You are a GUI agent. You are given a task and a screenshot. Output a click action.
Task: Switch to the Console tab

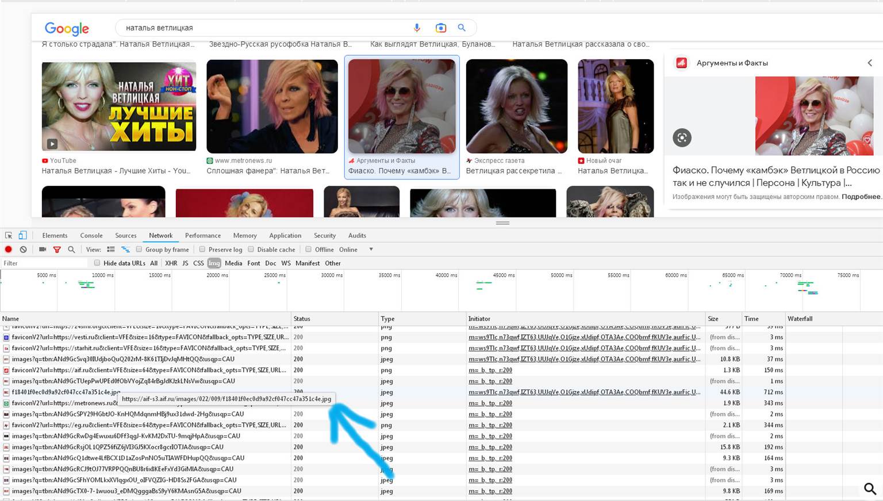(x=91, y=235)
